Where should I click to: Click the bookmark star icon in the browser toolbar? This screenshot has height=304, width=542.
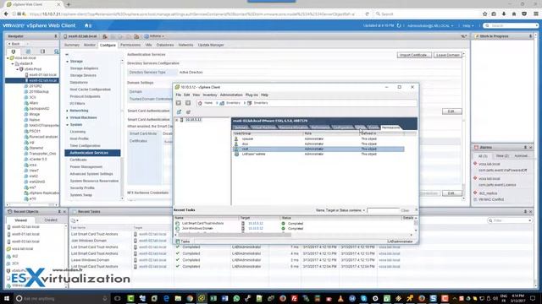[x=484, y=14]
